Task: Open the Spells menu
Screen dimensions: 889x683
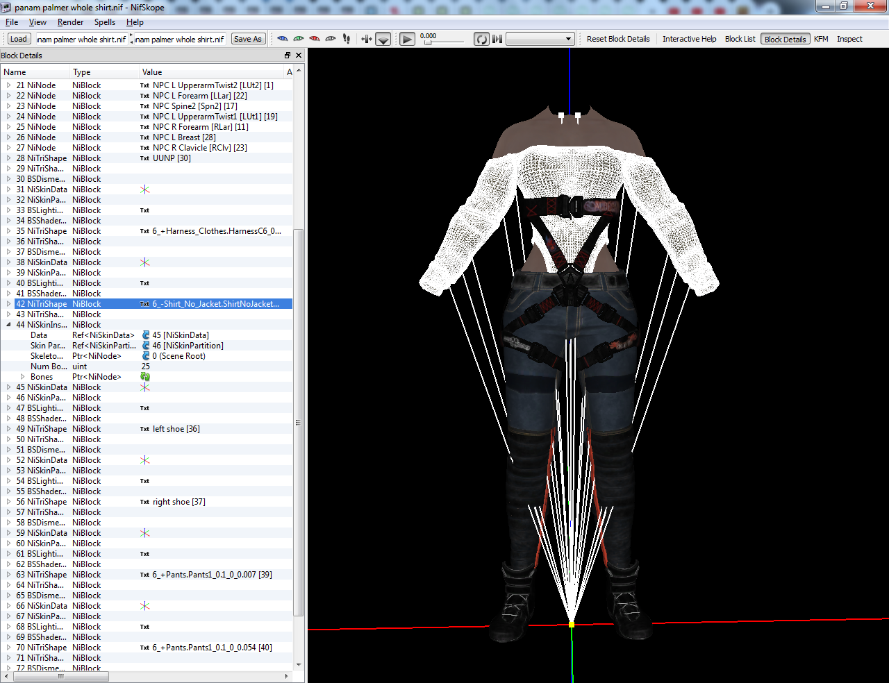Action: [105, 22]
